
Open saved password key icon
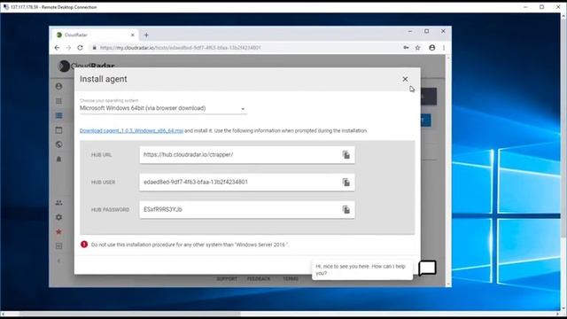click(406, 48)
